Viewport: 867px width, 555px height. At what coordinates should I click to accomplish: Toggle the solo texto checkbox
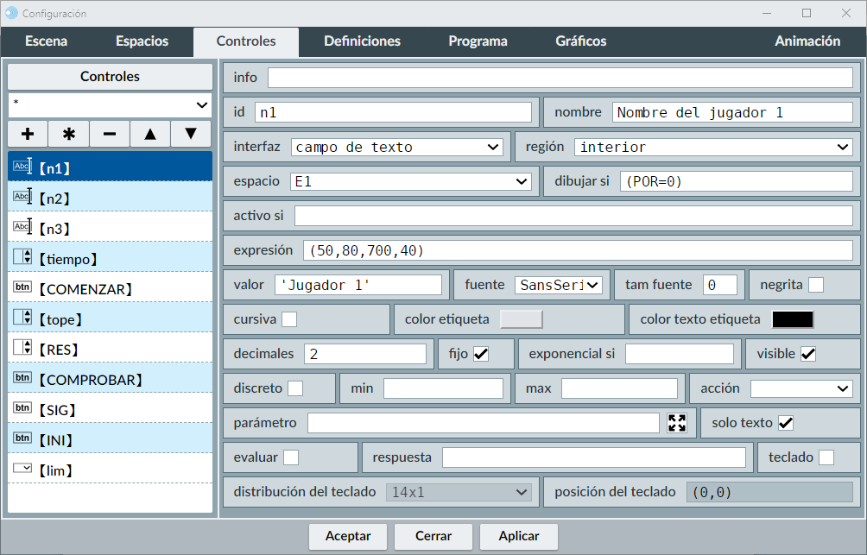click(x=785, y=423)
